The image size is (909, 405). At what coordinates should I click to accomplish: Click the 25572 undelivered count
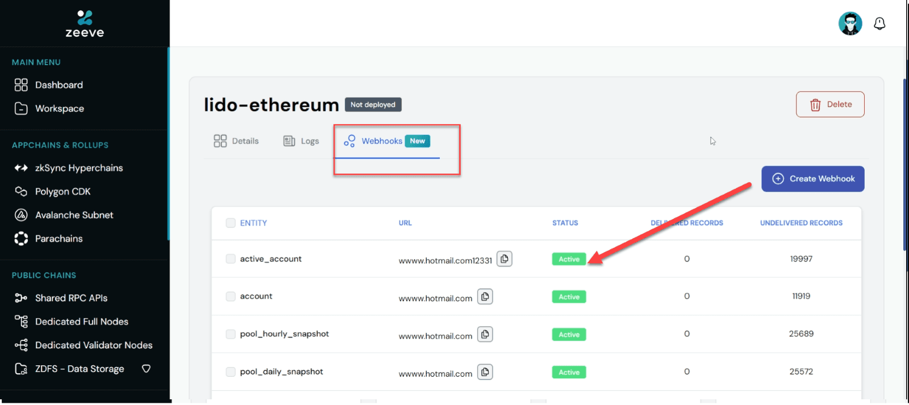coord(801,372)
